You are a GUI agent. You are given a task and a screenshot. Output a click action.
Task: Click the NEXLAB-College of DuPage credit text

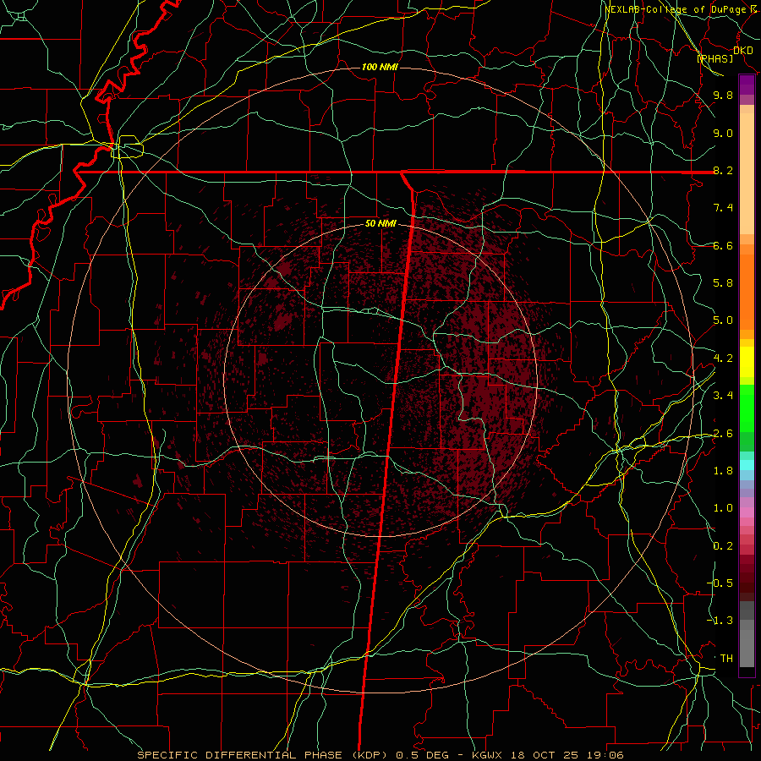681,9
